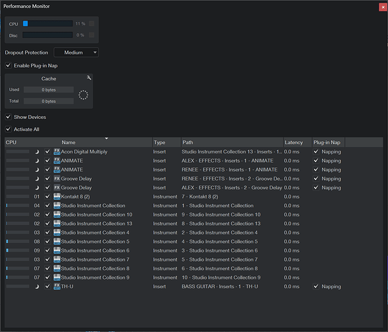This screenshot has width=388, height=332.
Task: Click FX icon of Acon Digital Multiply
Action: pos(57,151)
